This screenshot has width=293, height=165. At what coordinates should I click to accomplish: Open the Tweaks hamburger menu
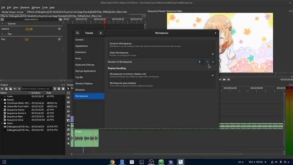coord(101,33)
